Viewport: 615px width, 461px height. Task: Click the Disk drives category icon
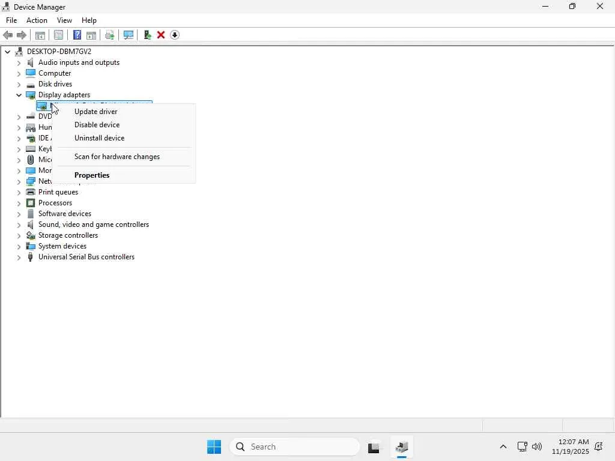tap(31, 84)
